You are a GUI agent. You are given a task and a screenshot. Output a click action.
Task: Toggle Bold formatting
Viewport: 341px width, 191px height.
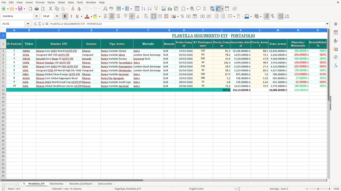click(65, 16)
